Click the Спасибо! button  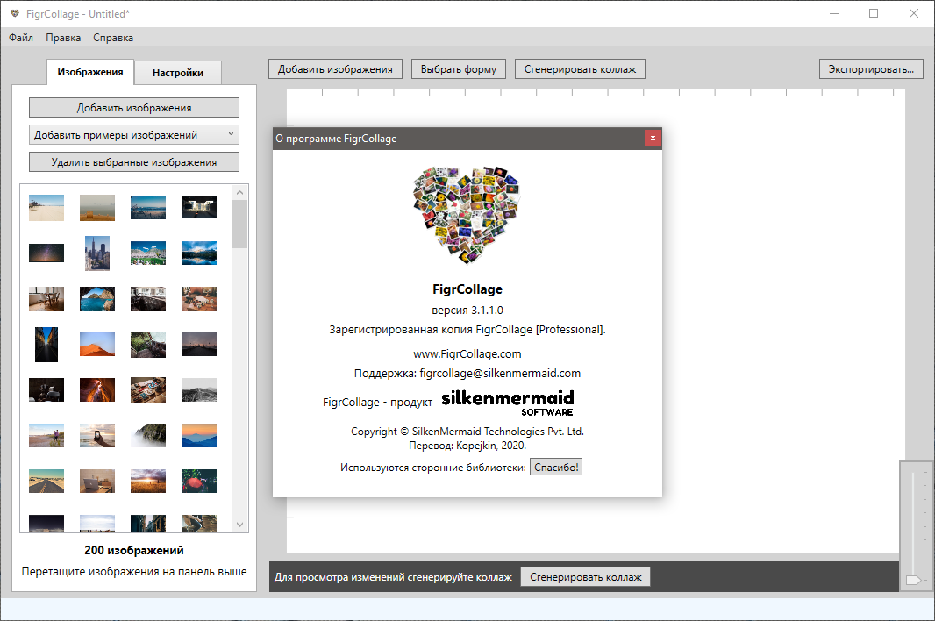(x=556, y=468)
